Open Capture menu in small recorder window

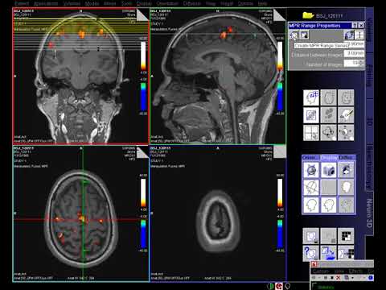(321, 271)
